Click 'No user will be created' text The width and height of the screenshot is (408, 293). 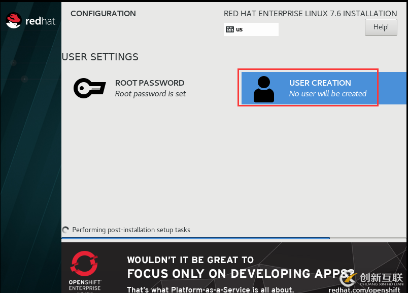328,94
